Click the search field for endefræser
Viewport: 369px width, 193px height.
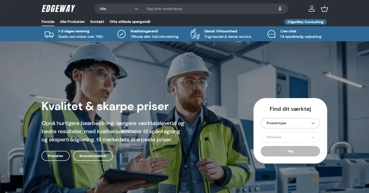point(209,9)
